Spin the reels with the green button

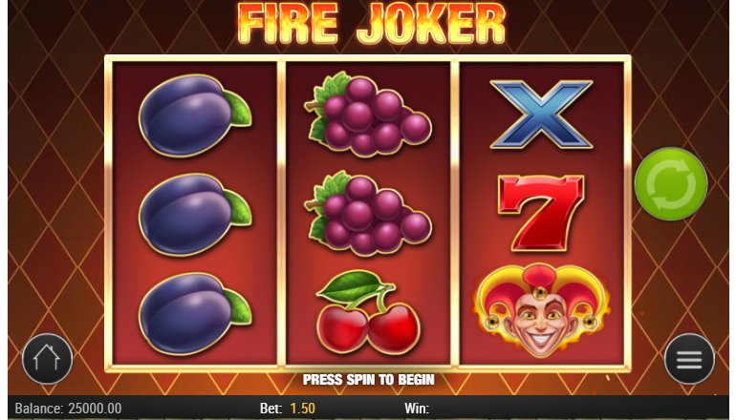671,183
